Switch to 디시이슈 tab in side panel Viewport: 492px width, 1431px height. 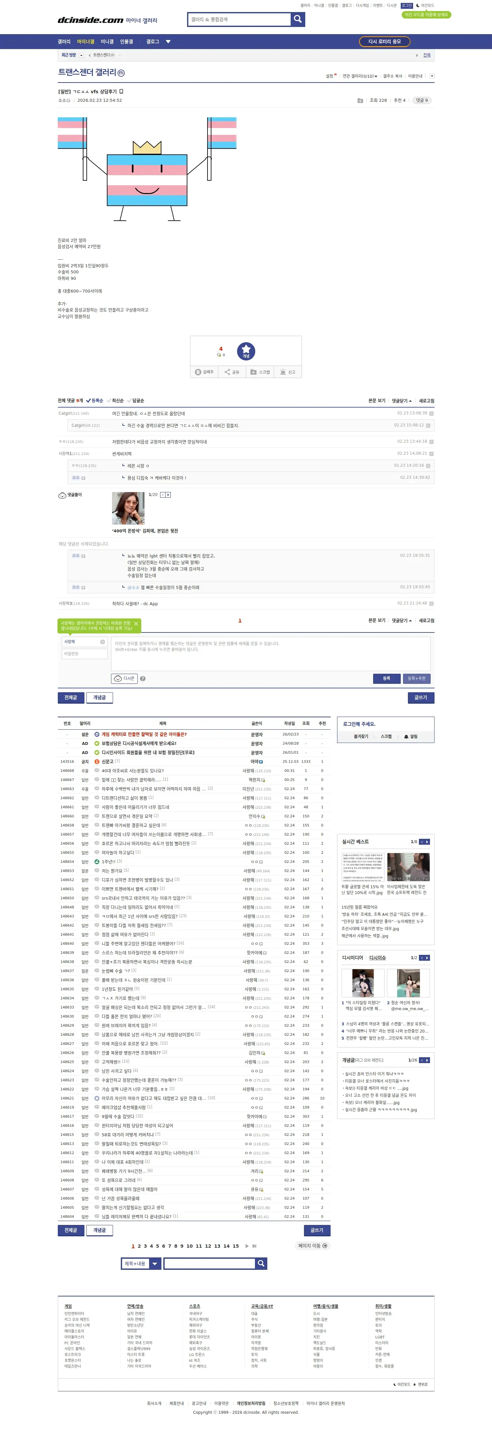(378, 958)
